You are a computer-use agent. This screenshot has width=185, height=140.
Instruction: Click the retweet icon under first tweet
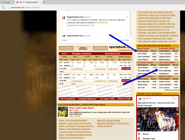[x=73, y=30]
